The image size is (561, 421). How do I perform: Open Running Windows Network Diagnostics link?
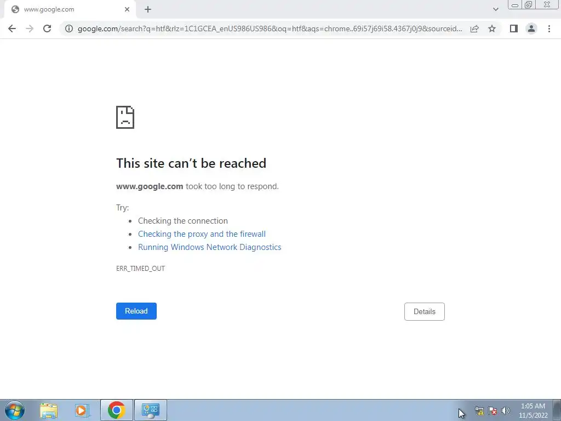(x=210, y=247)
